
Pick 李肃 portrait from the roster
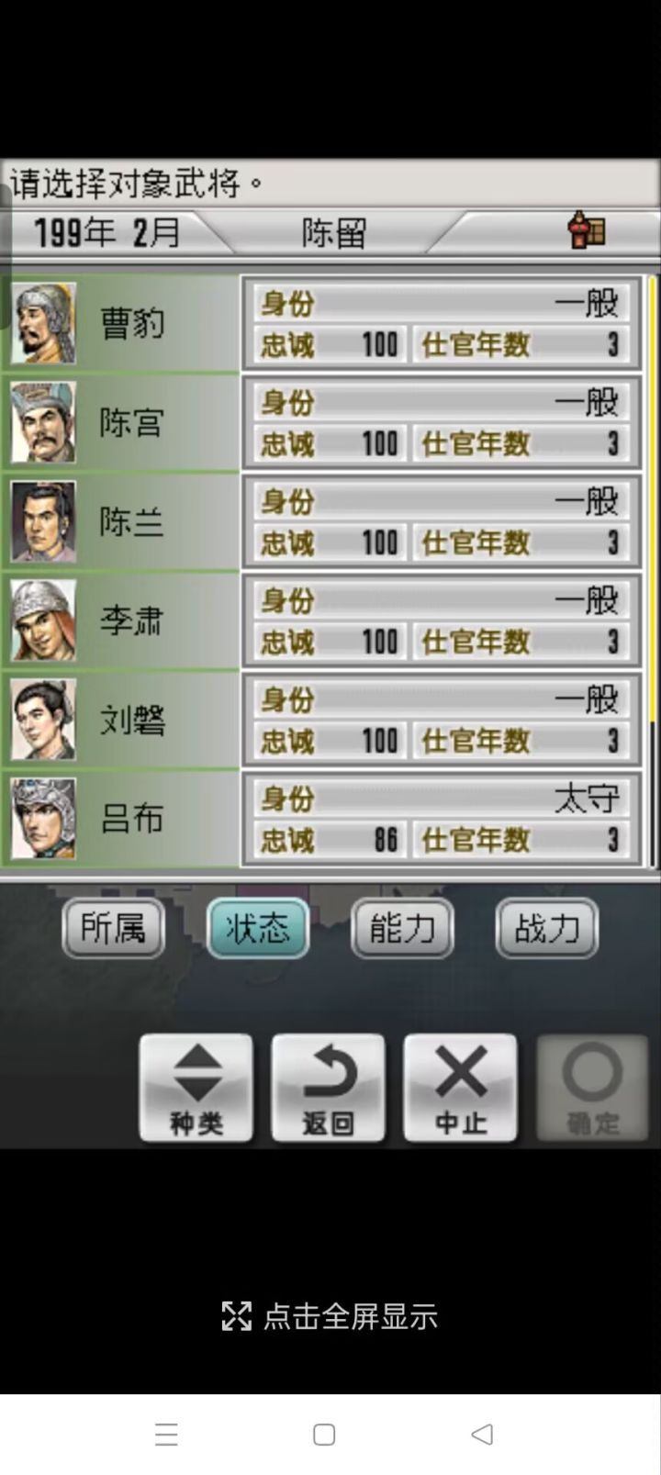click(x=43, y=620)
